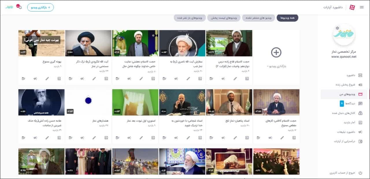Image resolution: width=370 pixels, height=179 pixels.
Task: Go to شروع پخش زنده sidebar item
Action: [344, 85]
